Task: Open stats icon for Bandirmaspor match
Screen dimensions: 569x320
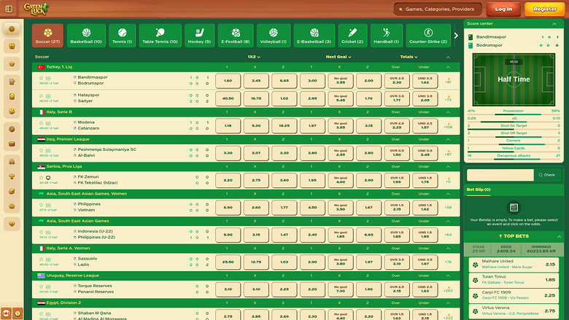Action: coord(48,78)
